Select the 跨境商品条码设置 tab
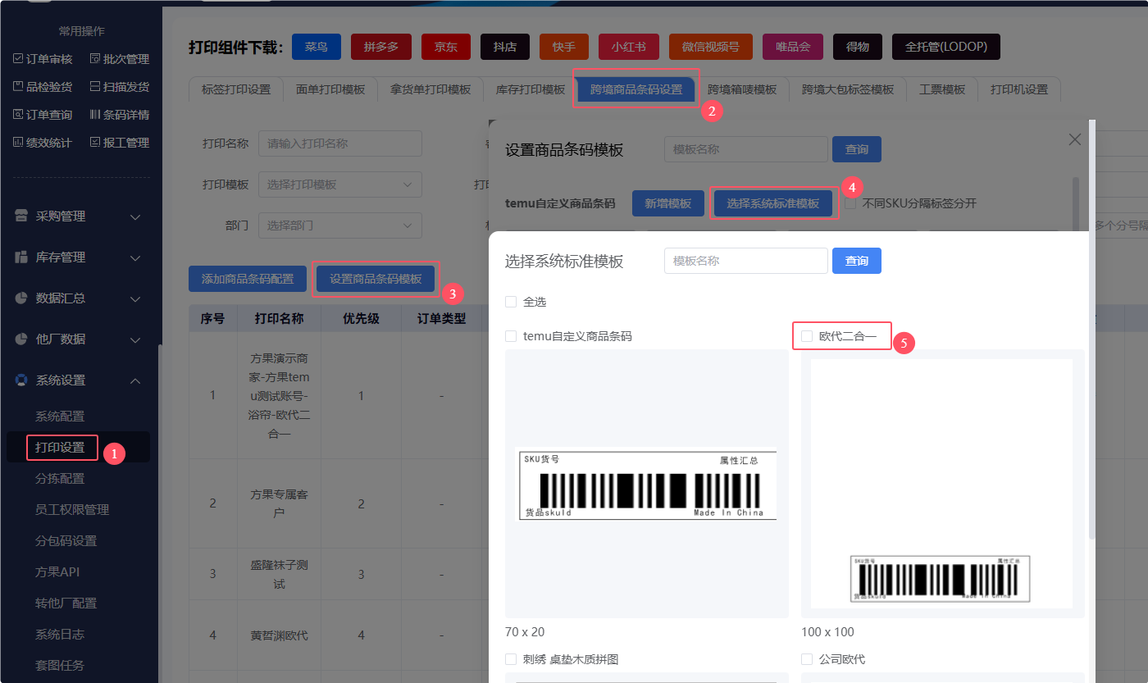Viewport: 1148px width, 683px height. pyautogui.click(x=636, y=89)
